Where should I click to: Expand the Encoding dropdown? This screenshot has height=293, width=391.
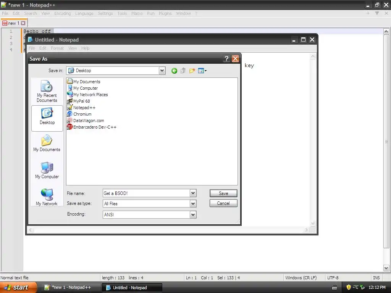(193, 214)
